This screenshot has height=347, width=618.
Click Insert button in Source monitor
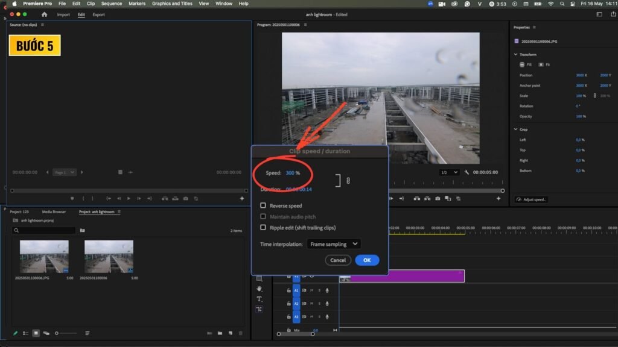(165, 199)
